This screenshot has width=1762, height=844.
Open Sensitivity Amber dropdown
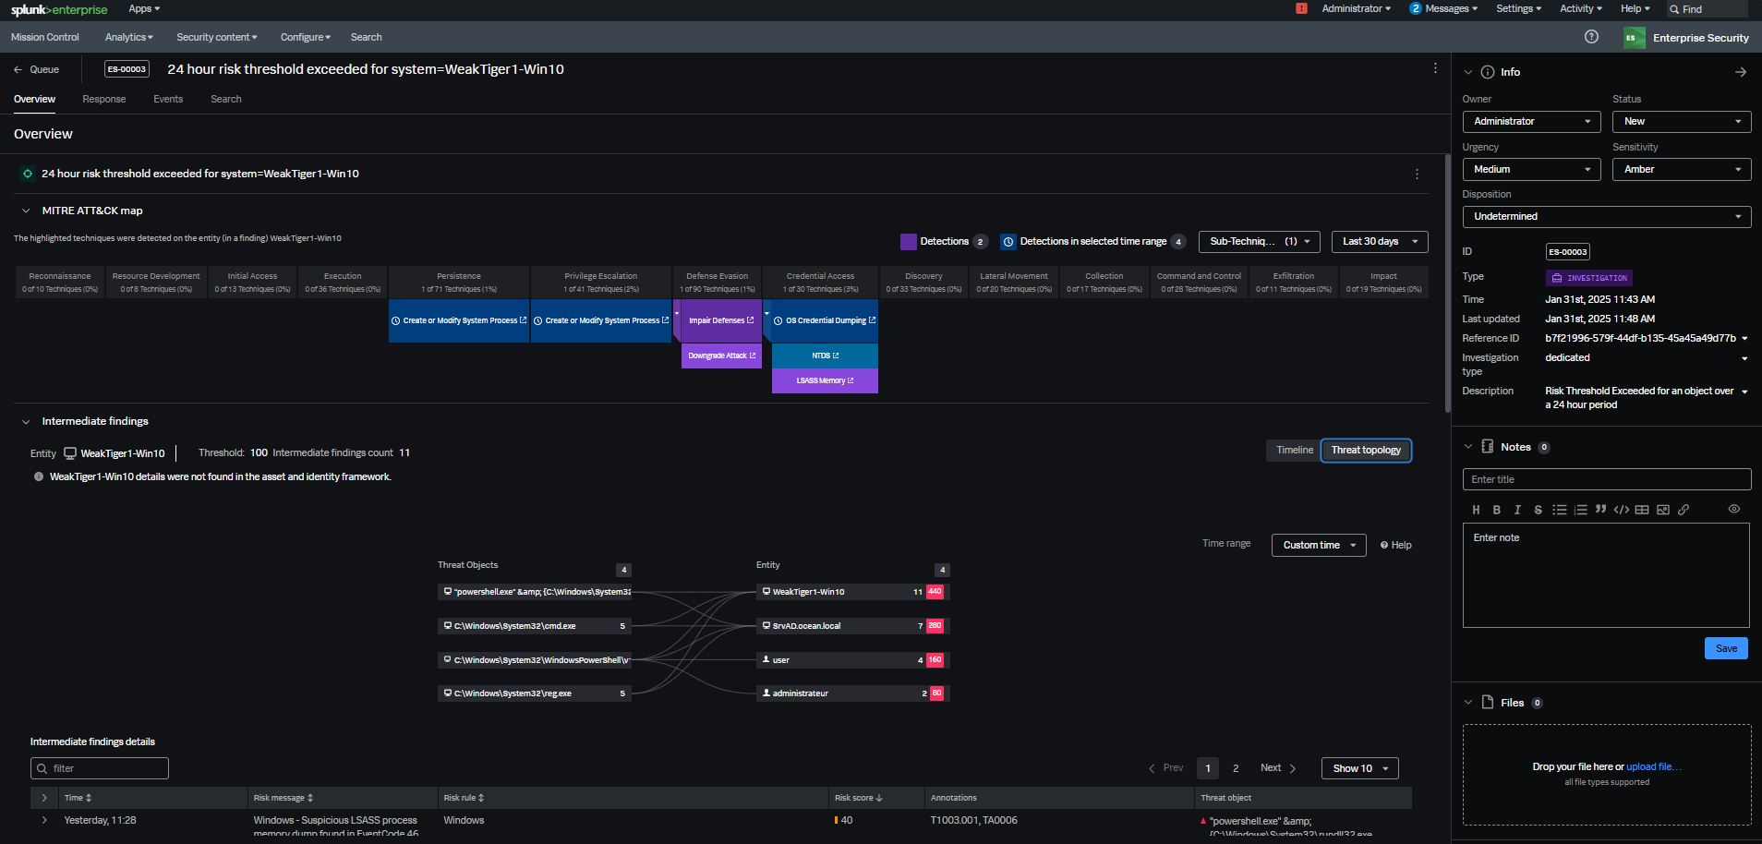click(x=1682, y=170)
